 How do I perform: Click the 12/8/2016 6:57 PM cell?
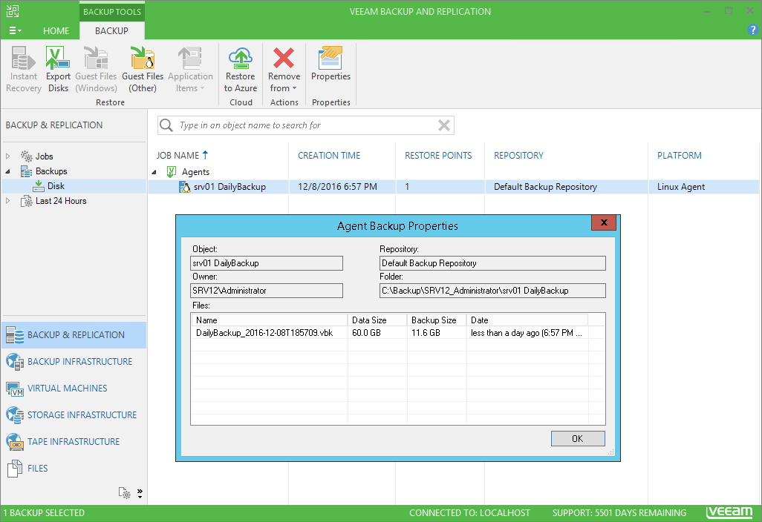coord(337,187)
